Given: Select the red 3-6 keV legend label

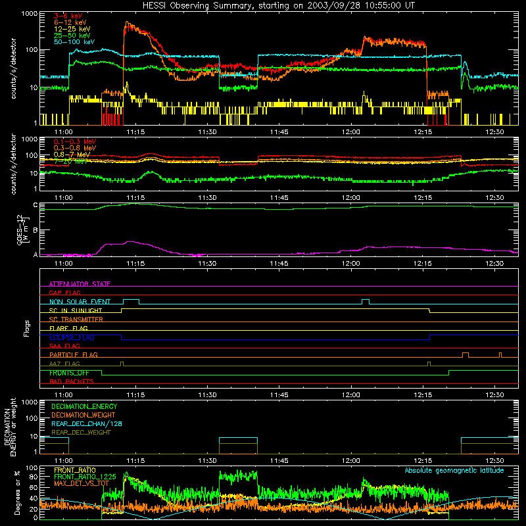Looking at the screenshot, I should pyautogui.click(x=68, y=16).
